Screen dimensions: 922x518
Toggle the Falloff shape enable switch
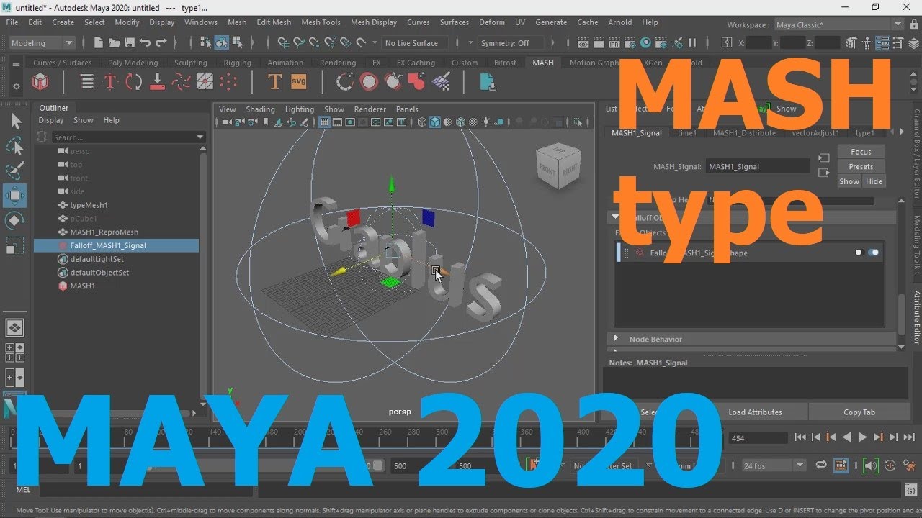coord(873,253)
